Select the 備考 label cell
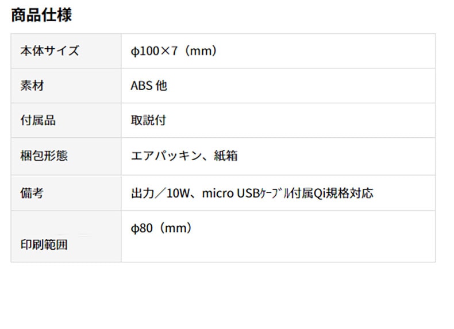 (32, 193)
